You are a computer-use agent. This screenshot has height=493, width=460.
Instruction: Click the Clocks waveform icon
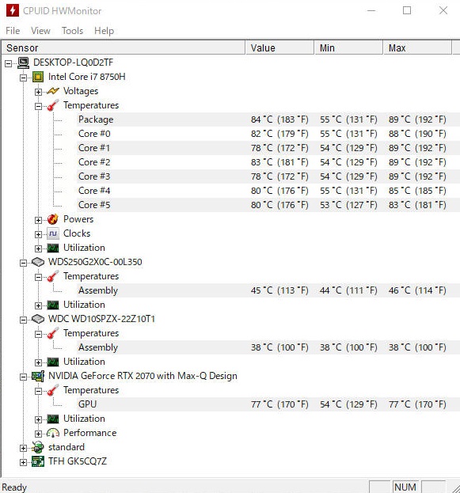click(x=53, y=233)
